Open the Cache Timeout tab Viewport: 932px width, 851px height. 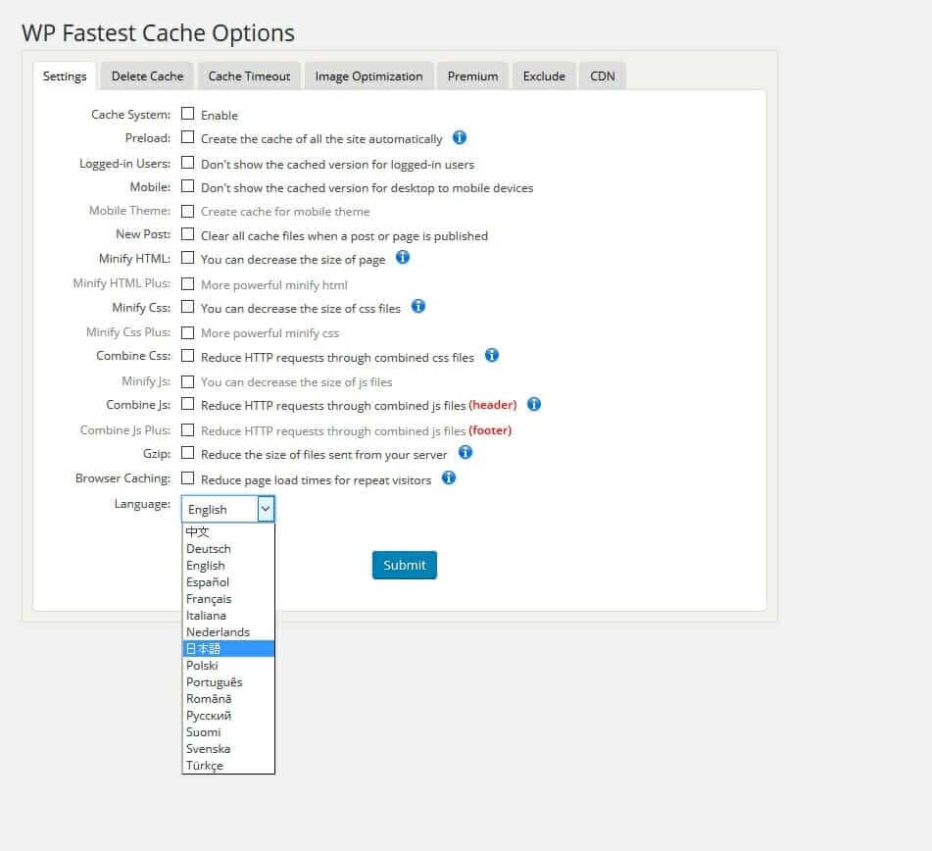point(249,76)
